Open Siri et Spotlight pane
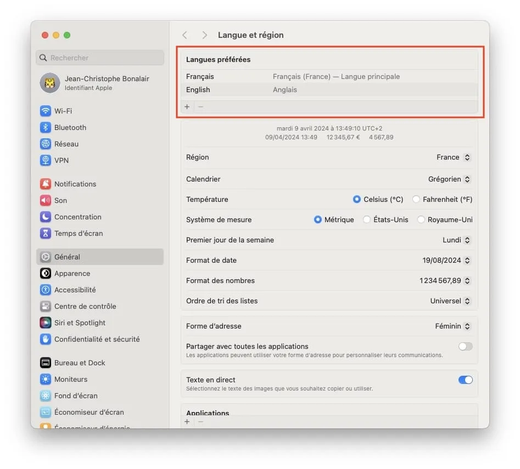520x469 pixels. 100,323
